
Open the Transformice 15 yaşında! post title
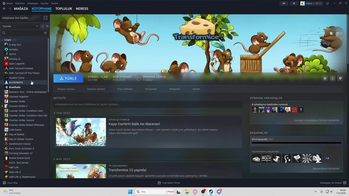click(x=127, y=170)
